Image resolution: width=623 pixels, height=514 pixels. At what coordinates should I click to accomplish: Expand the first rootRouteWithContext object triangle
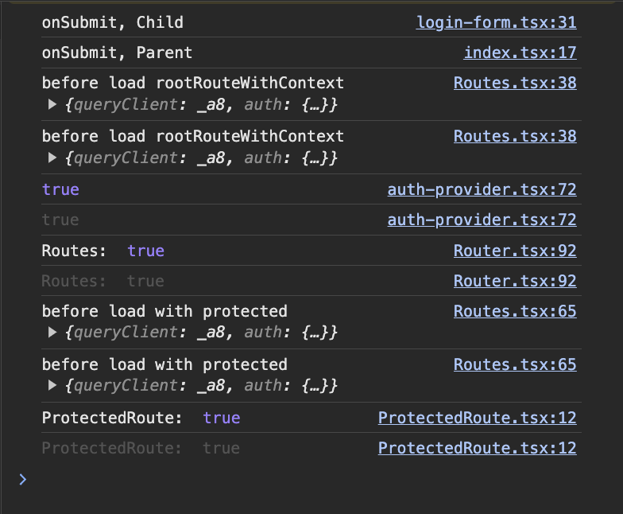pos(53,104)
